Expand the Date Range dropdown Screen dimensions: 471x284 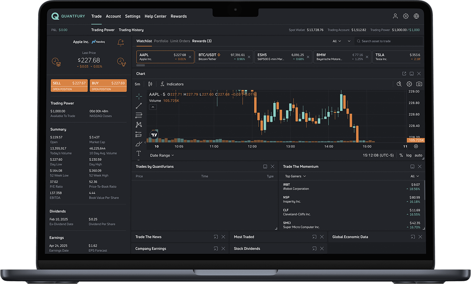162,155
